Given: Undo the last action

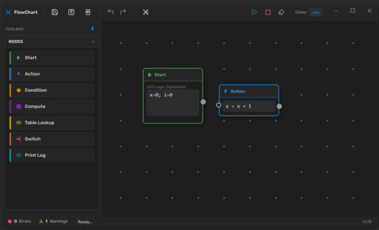Looking at the screenshot, I should tap(110, 12).
